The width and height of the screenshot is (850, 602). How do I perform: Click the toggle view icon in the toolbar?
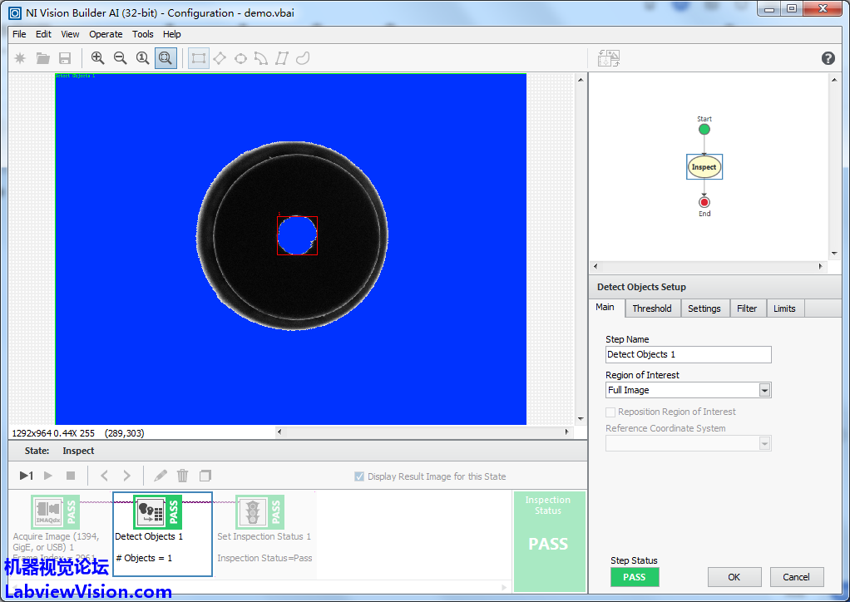point(609,58)
